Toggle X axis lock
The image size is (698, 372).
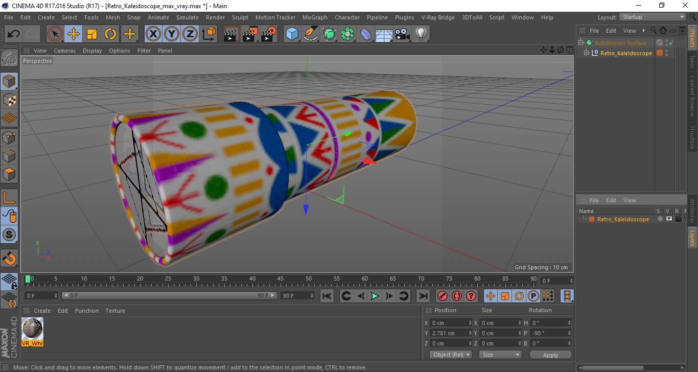point(153,34)
